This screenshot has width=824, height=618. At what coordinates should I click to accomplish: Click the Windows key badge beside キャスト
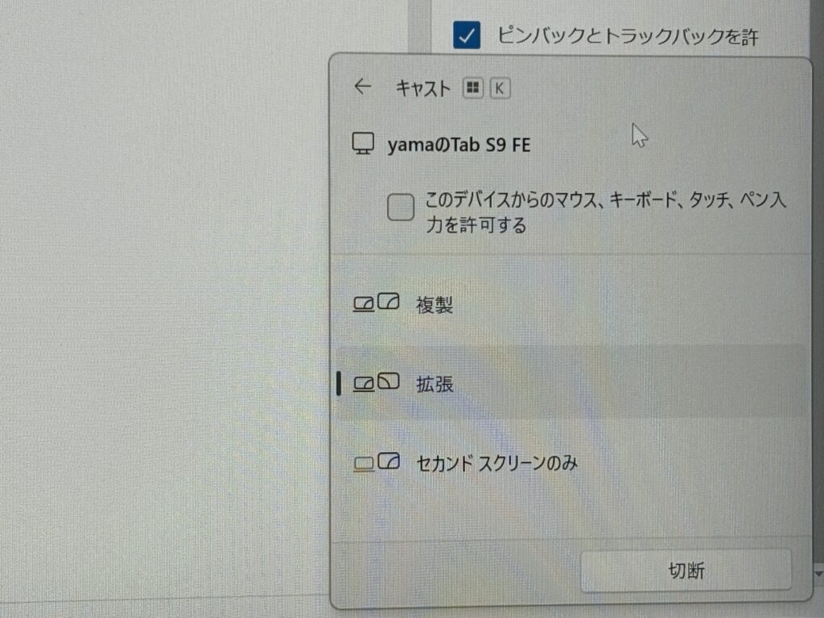click(473, 88)
